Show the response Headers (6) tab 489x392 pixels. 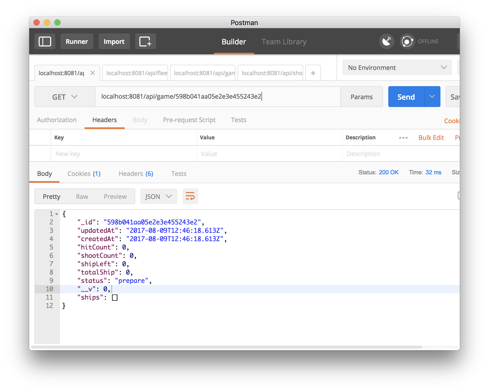coord(136,174)
